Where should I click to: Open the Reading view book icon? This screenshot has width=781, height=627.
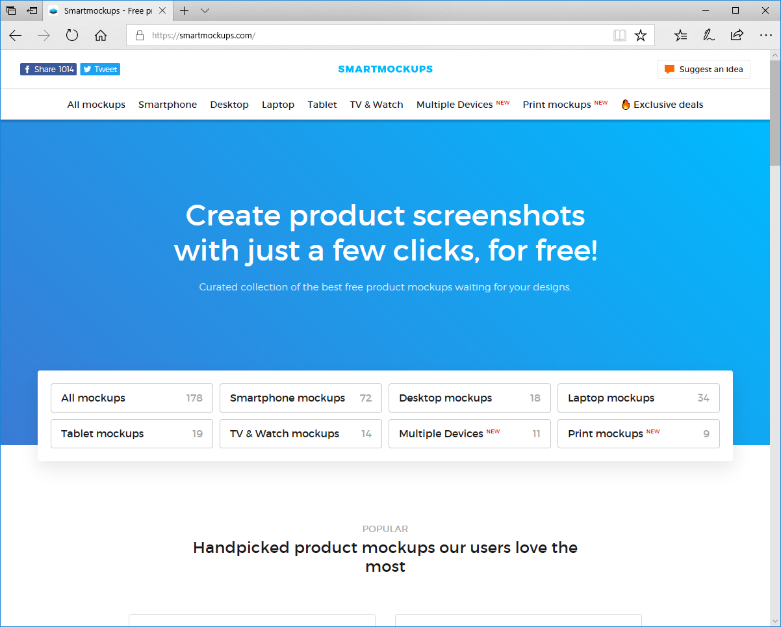click(x=619, y=36)
